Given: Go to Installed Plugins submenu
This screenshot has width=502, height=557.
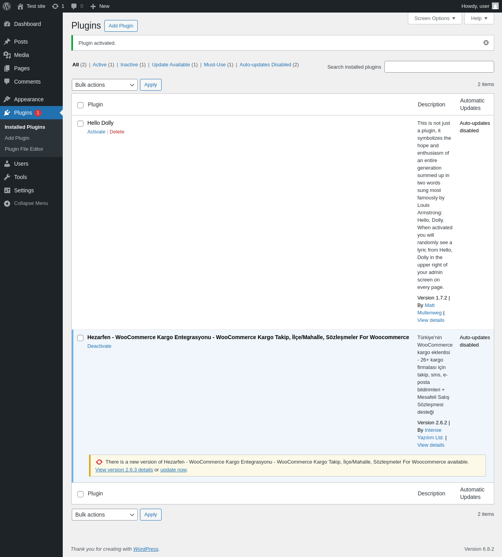Looking at the screenshot, I should coord(25,127).
